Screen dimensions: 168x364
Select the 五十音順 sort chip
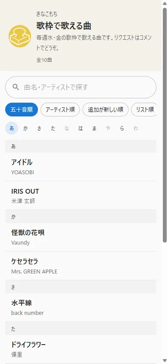click(x=22, y=110)
